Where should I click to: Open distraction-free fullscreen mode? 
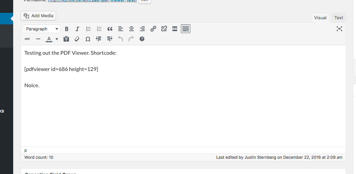(x=339, y=29)
